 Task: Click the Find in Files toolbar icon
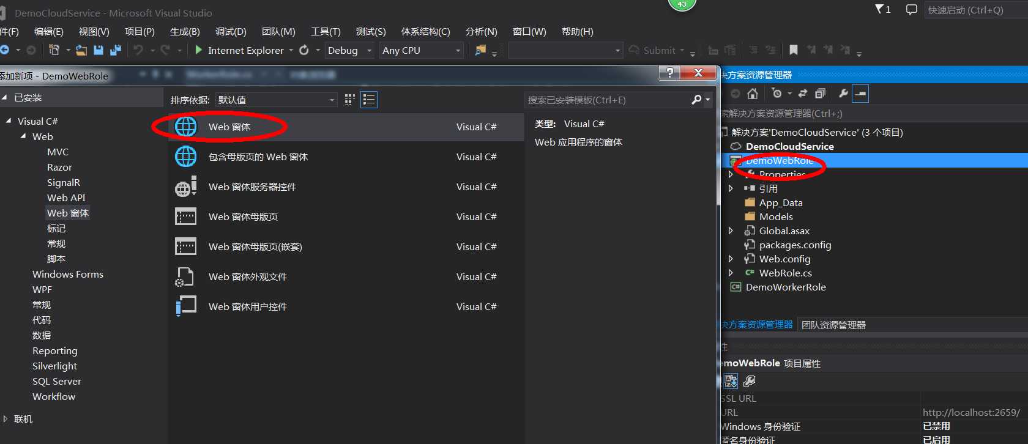tap(480, 50)
